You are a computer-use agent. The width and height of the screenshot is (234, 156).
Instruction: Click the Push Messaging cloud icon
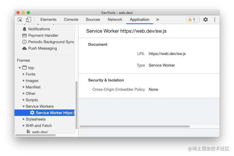tap(24, 48)
